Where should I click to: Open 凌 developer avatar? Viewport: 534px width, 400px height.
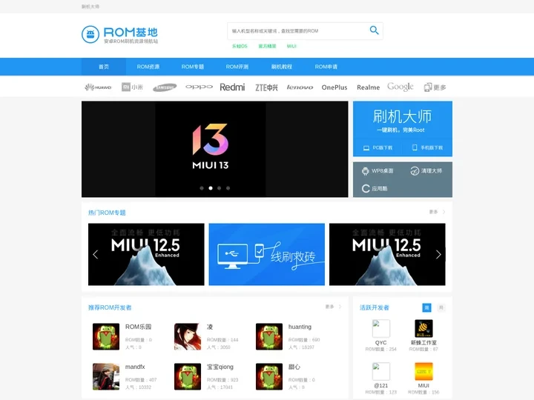coord(188,336)
